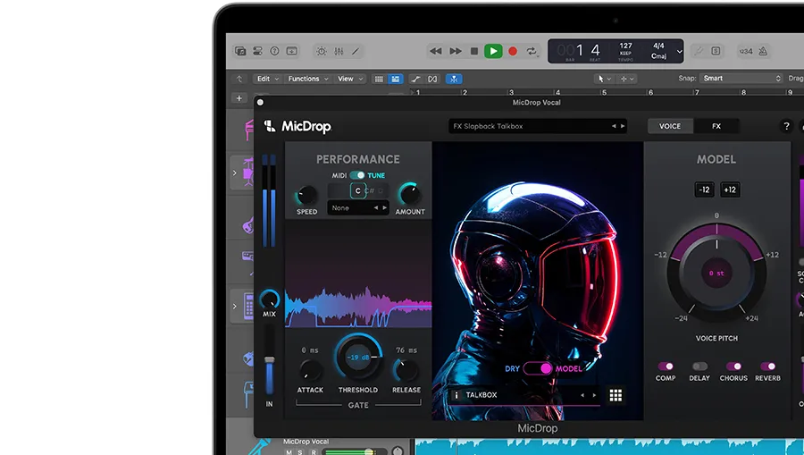Open the FX Slapback Talkbox preset field
804x455 pixels.
[x=538, y=126]
